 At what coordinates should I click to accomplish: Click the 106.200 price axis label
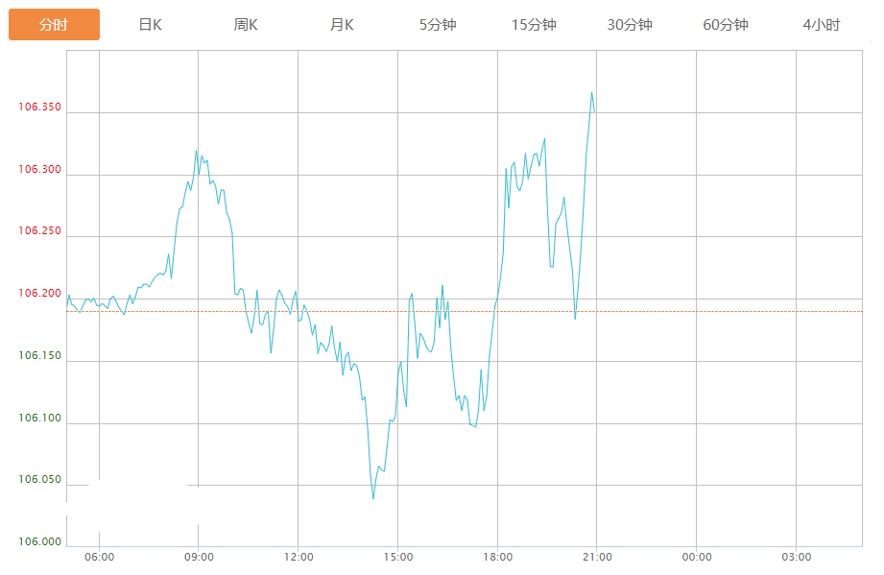pyautogui.click(x=39, y=294)
